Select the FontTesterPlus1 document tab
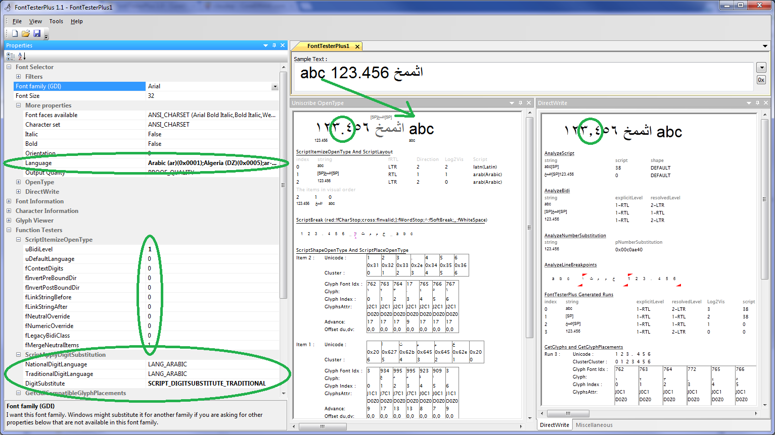Viewport: 775px width, 435px height. click(x=328, y=46)
